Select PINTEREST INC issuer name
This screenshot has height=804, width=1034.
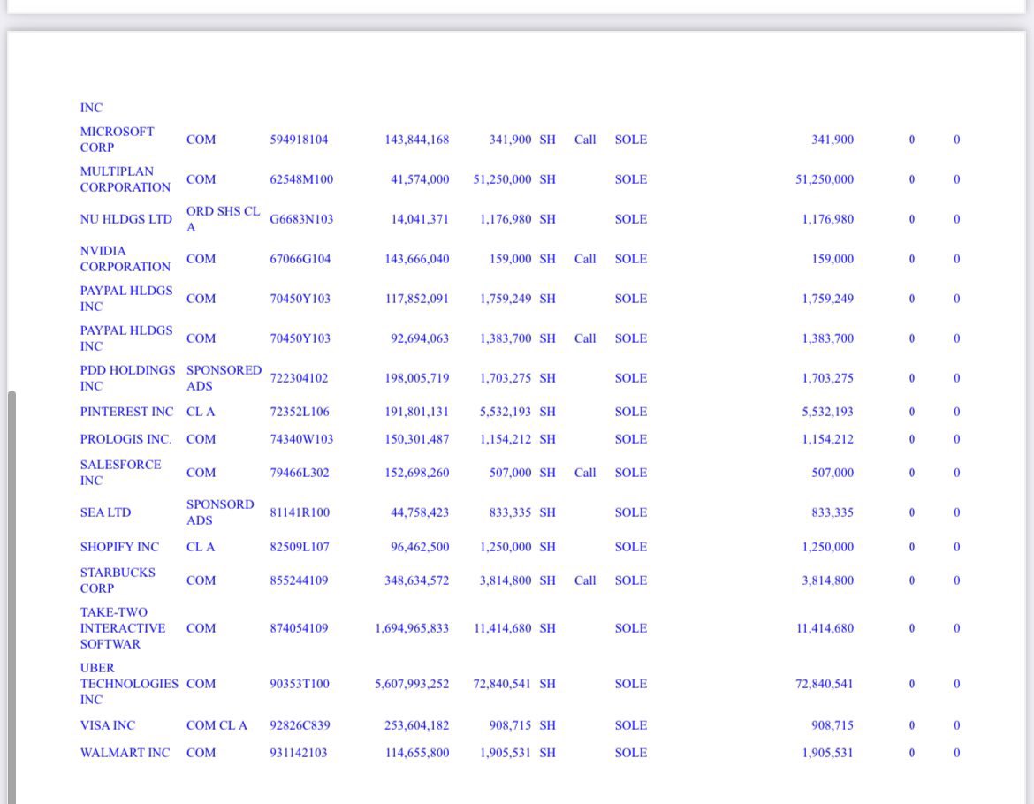click(126, 412)
